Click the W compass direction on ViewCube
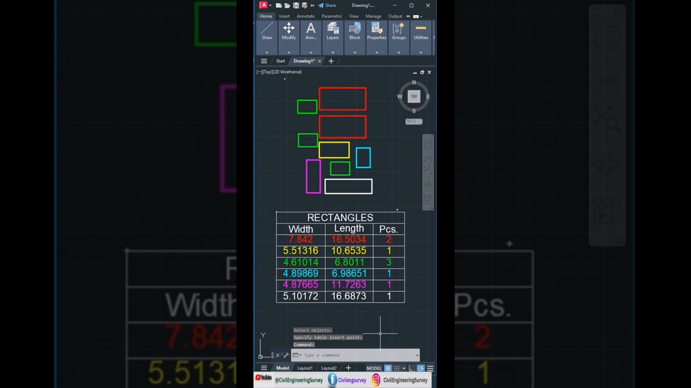 tap(400, 96)
